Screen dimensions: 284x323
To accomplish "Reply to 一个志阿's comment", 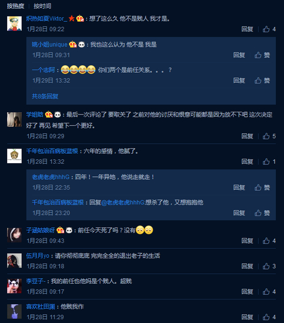I will click(239, 80).
